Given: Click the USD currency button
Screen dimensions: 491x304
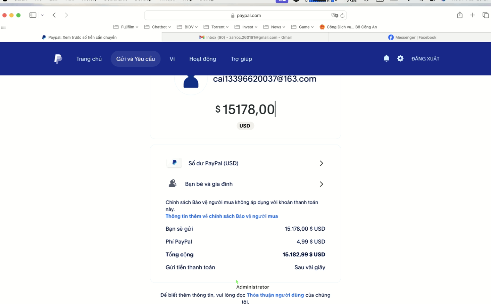Looking at the screenshot, I should 245,126.
